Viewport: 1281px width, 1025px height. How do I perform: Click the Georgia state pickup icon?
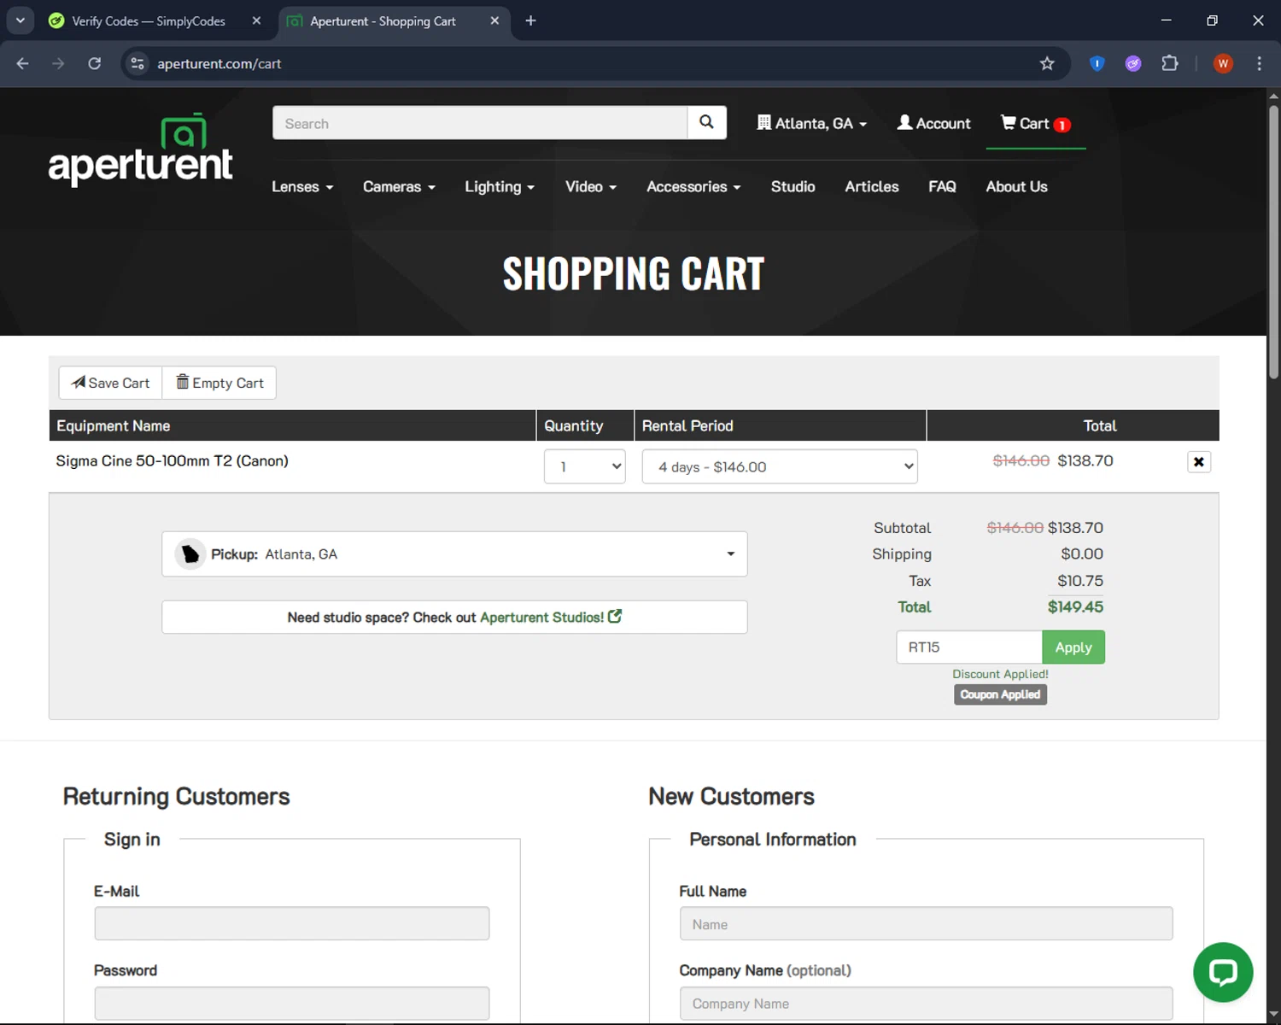coord(190,554)
